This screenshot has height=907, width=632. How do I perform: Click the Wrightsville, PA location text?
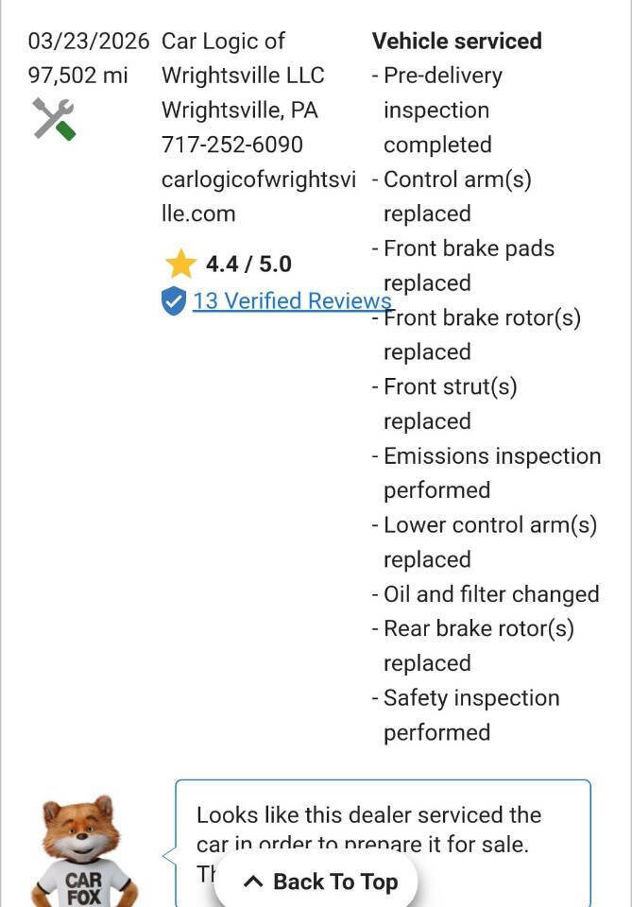(x=240, y=111)
